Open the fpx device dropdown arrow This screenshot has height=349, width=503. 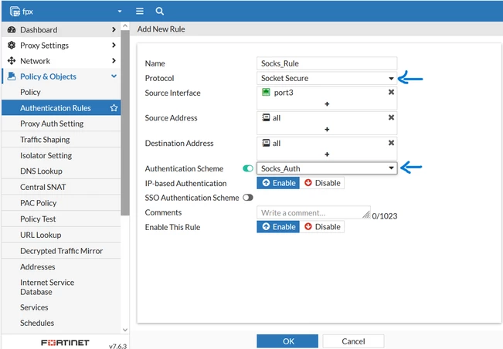click(x=120, y=12)
